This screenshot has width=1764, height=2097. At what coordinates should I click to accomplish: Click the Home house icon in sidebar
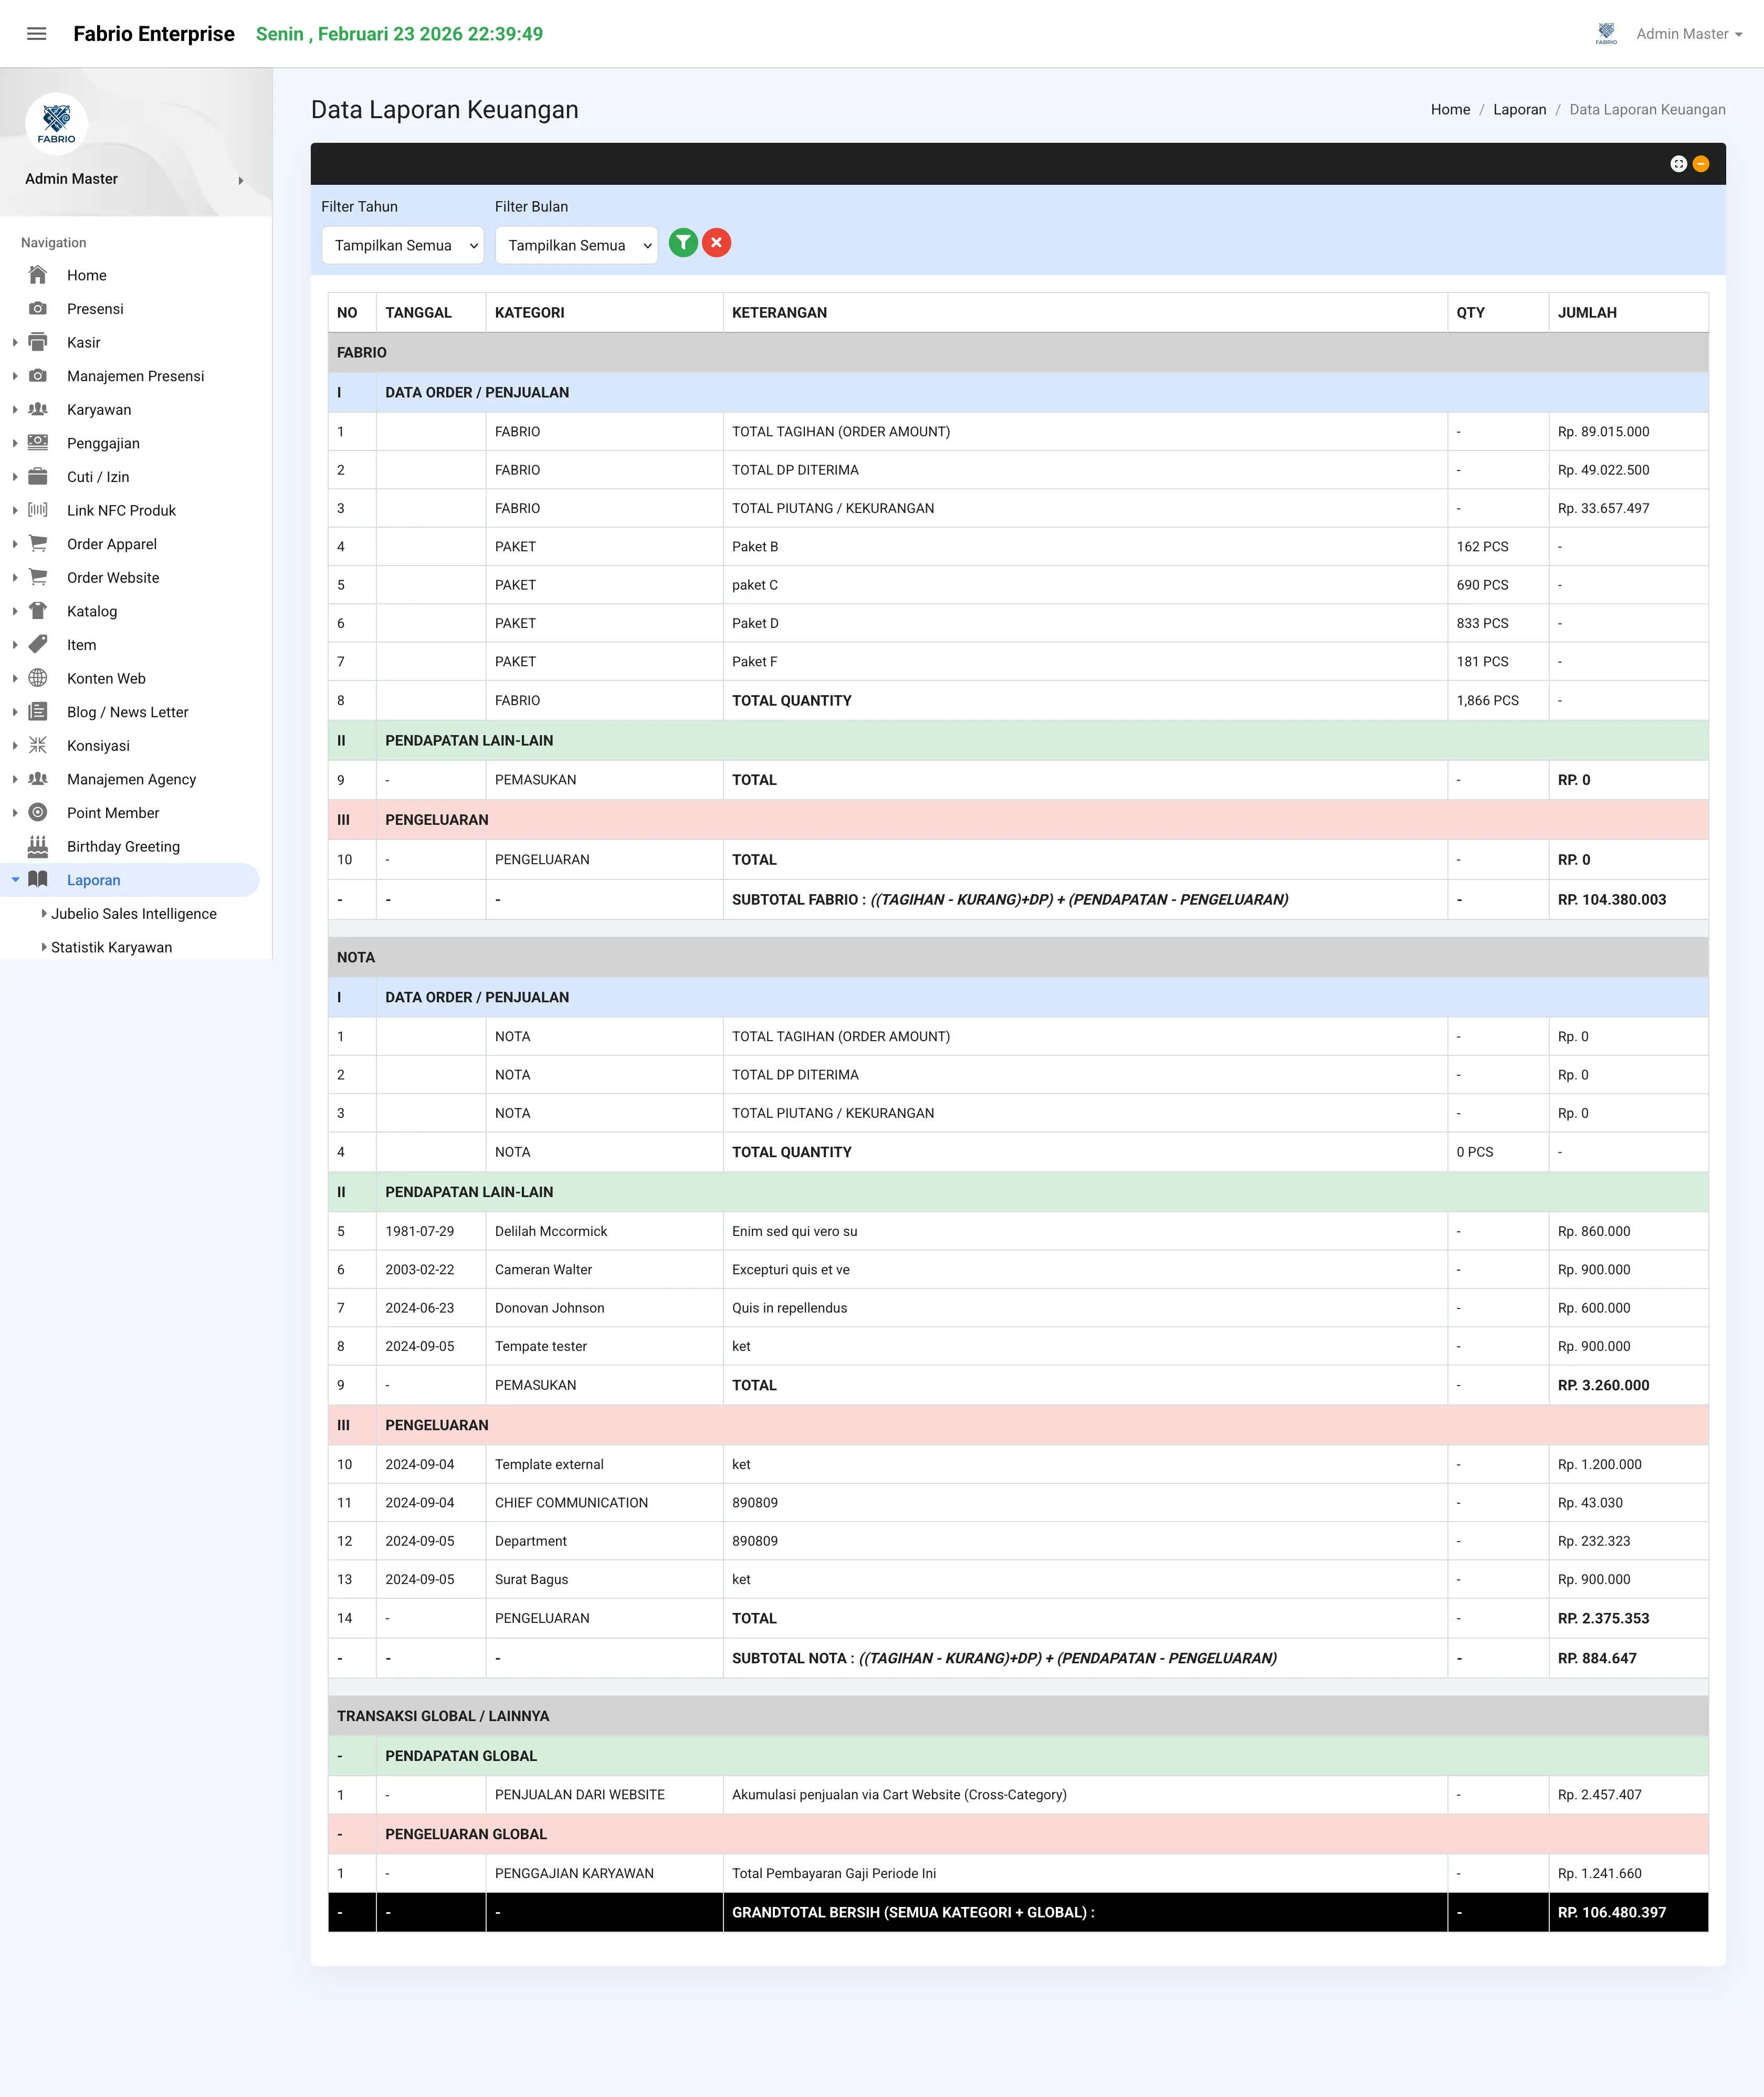click(38, 275)
